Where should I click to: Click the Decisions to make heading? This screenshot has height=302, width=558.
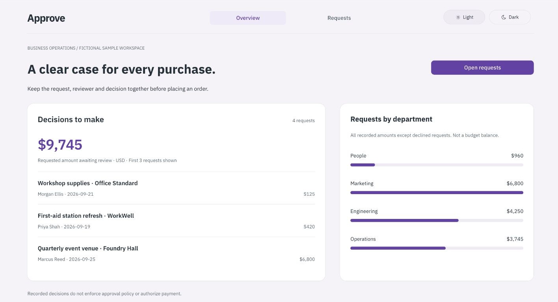[x=71, y=120]
